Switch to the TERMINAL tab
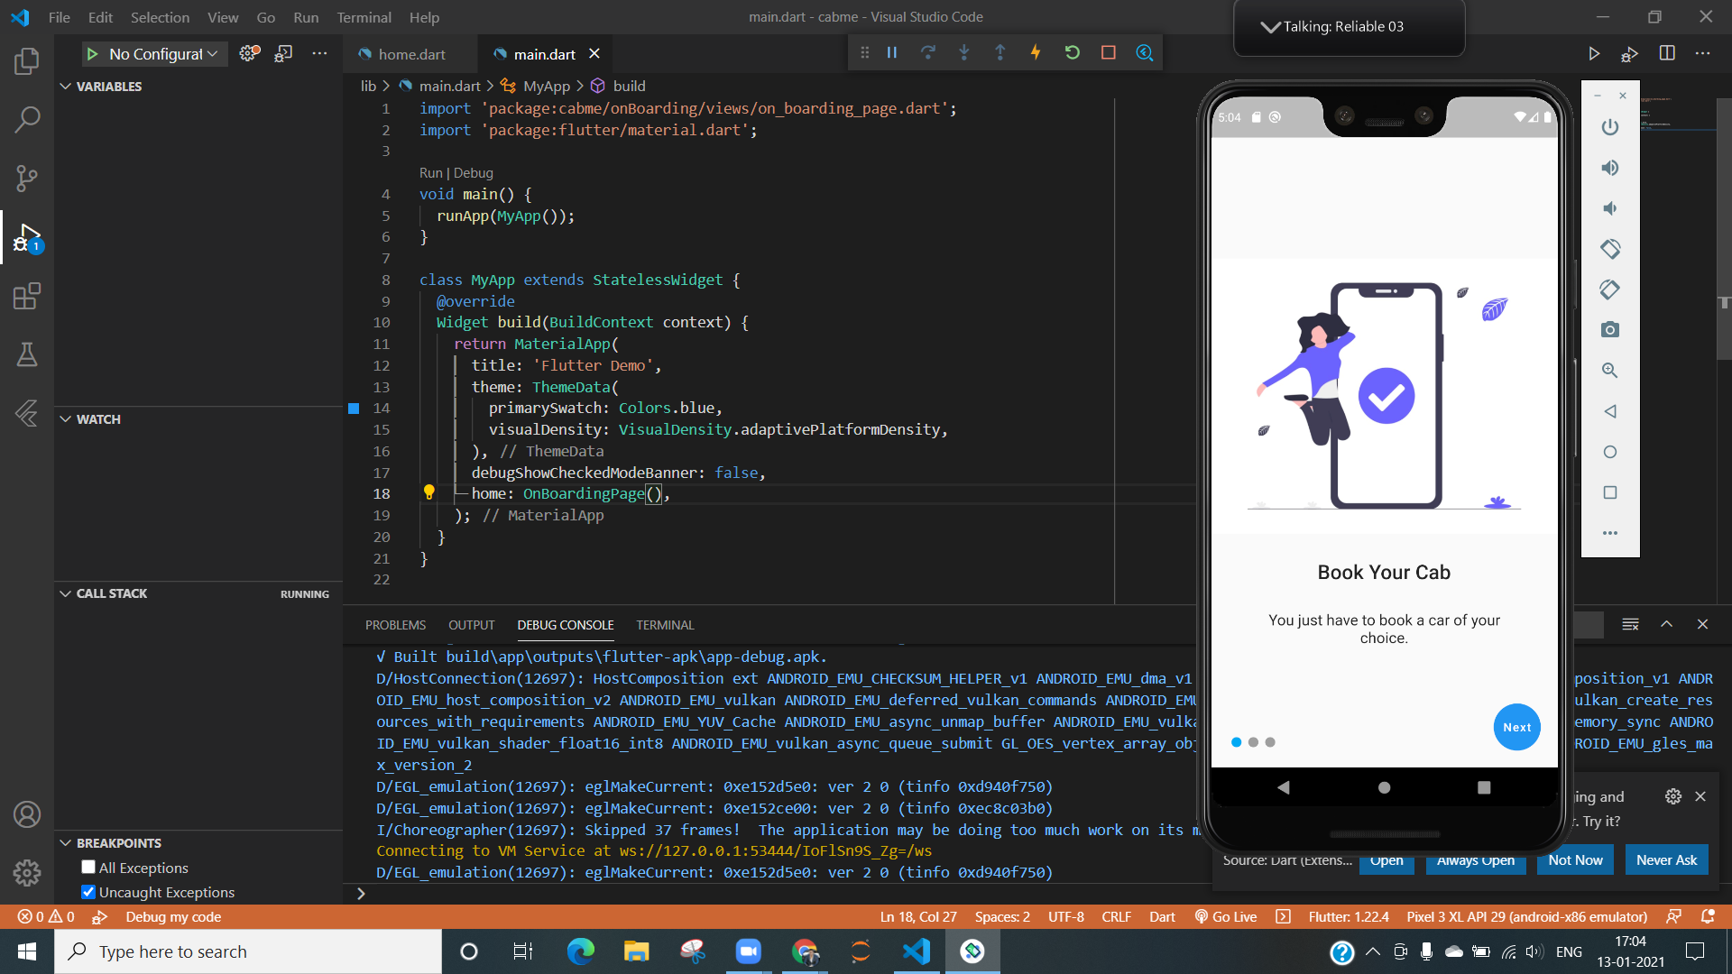Viewport: 1732px width, 974px height. point(665,624)
